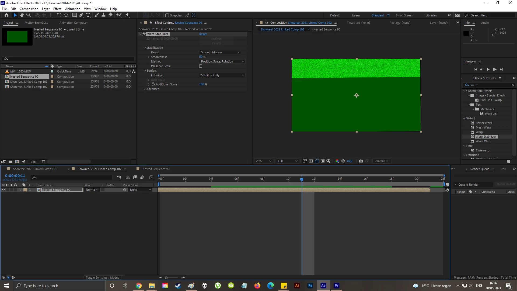Select the Type tool

click(x=88, y=15)
